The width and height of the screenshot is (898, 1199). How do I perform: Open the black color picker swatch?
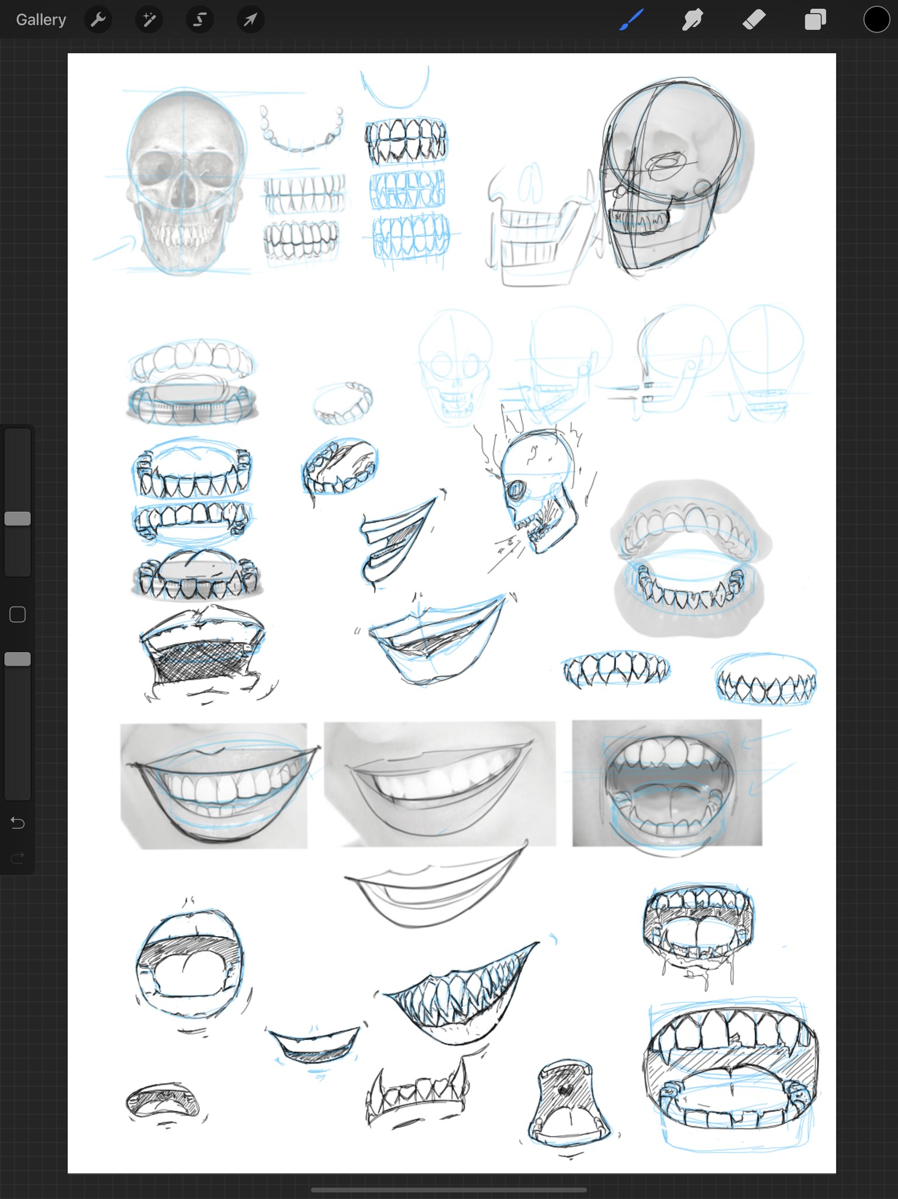coord(876,20)
